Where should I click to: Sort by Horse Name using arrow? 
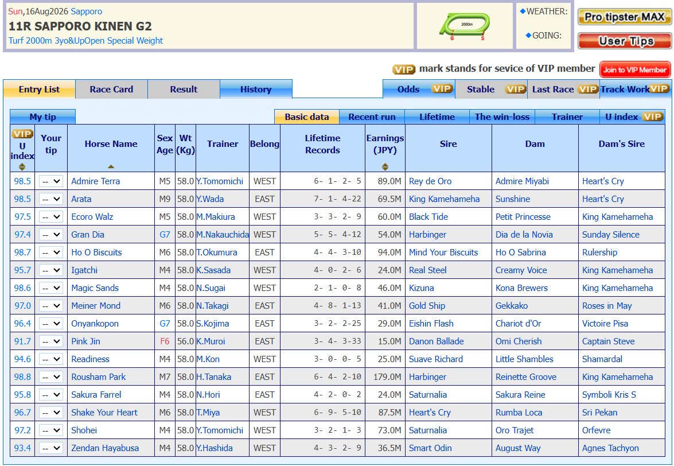pos(111,166)
